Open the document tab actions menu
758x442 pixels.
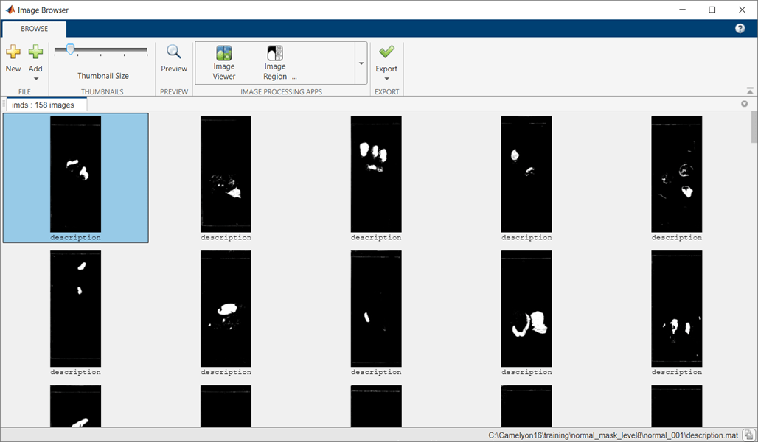[745, 104]
